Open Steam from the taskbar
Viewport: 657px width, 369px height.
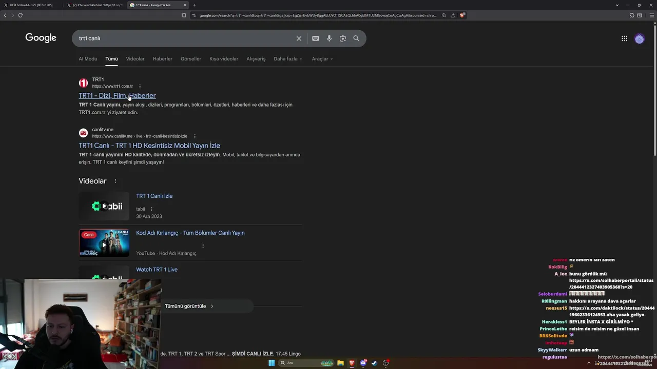pyautogui.click(x=374, y=363)
